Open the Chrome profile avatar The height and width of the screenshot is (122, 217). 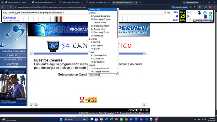[210, 7]
